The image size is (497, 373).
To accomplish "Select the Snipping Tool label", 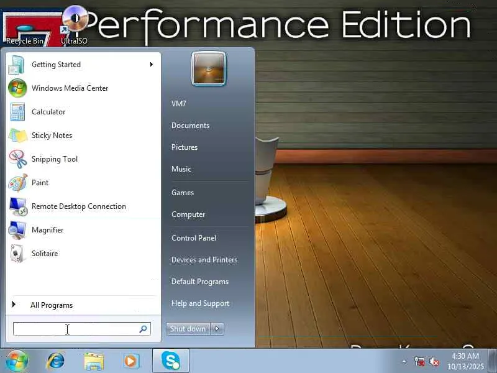I will click(55, 159).
